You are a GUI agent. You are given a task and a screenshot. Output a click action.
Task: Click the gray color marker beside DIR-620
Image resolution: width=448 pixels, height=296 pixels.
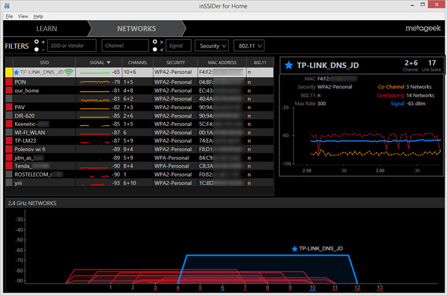point(8,116)
